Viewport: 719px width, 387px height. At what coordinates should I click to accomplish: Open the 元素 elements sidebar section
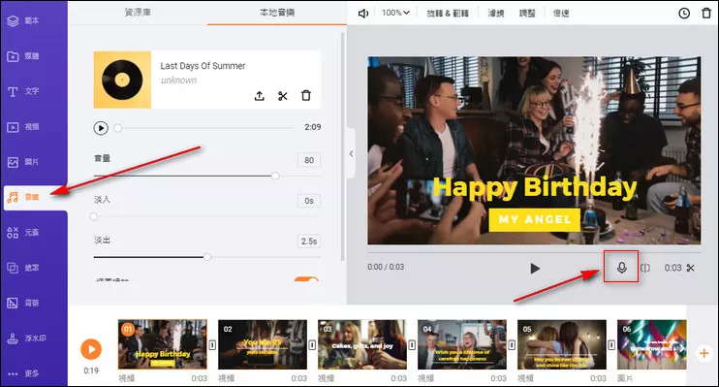pyautogui.click(x=24, y=232)
